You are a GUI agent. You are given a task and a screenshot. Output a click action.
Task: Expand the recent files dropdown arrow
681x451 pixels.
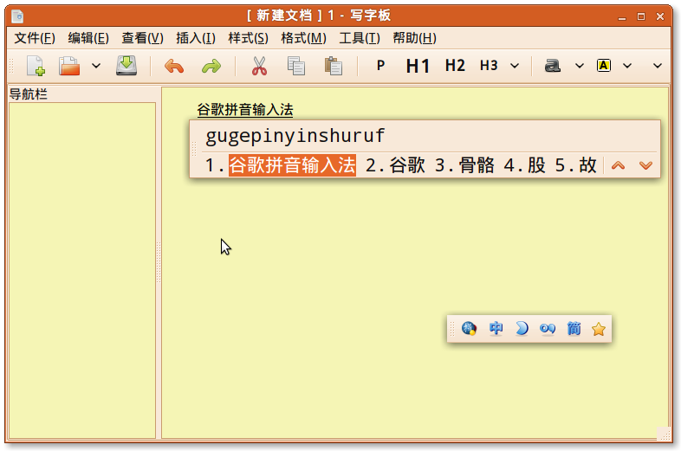coord(96,66)
